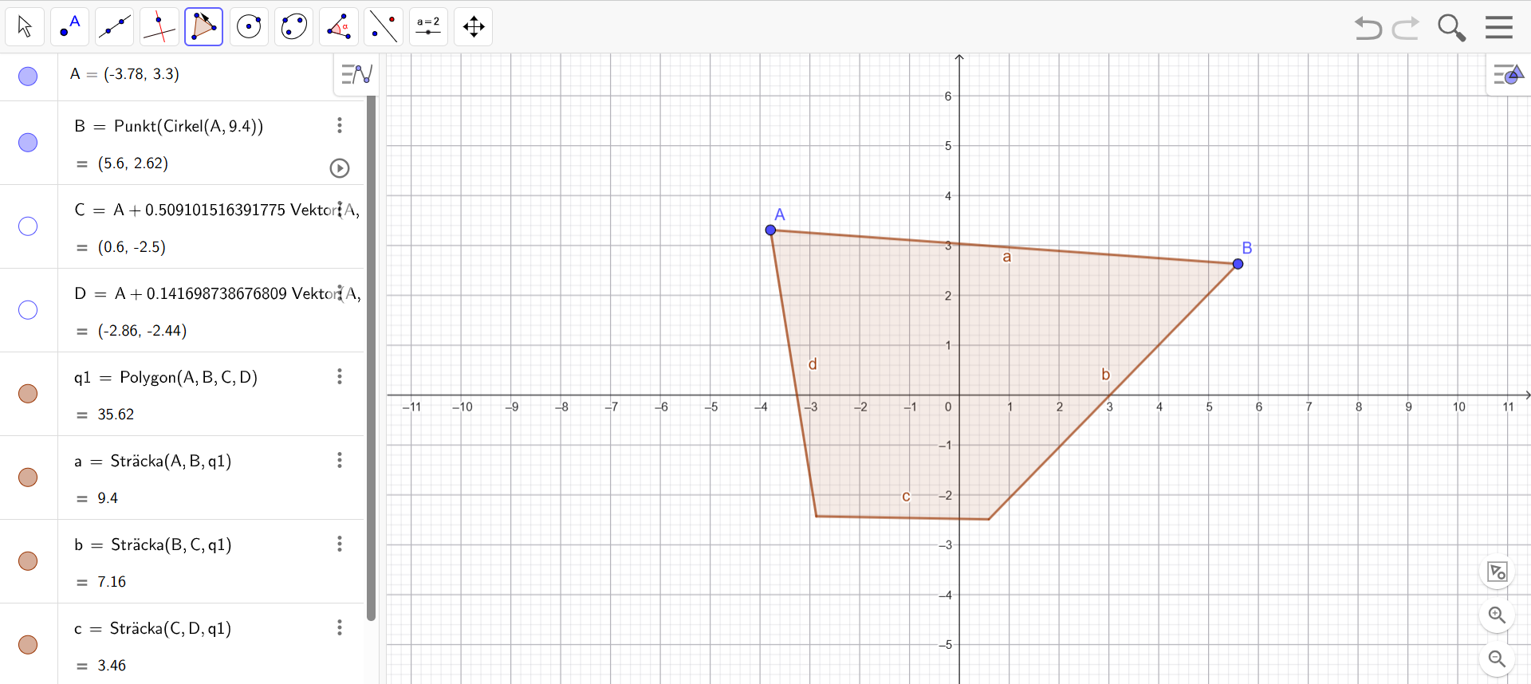Toggle visibility of point A

28,77
